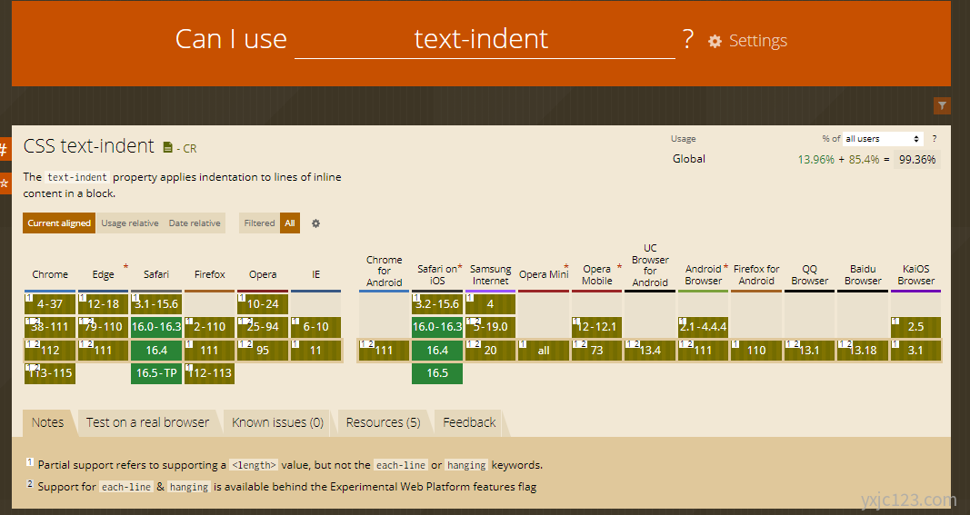The height and width of the screenshot is (515, 970).
Task: Click the hash permalink icon on left edge
Action: [x=5, y=149]
